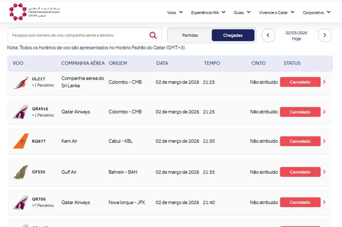Click the Hamad International Airport logo
Image resolution: width=342 pixels, height=227 pixels.
30,12
